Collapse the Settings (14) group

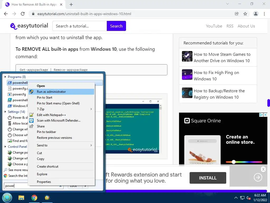[x=5, y=112]
